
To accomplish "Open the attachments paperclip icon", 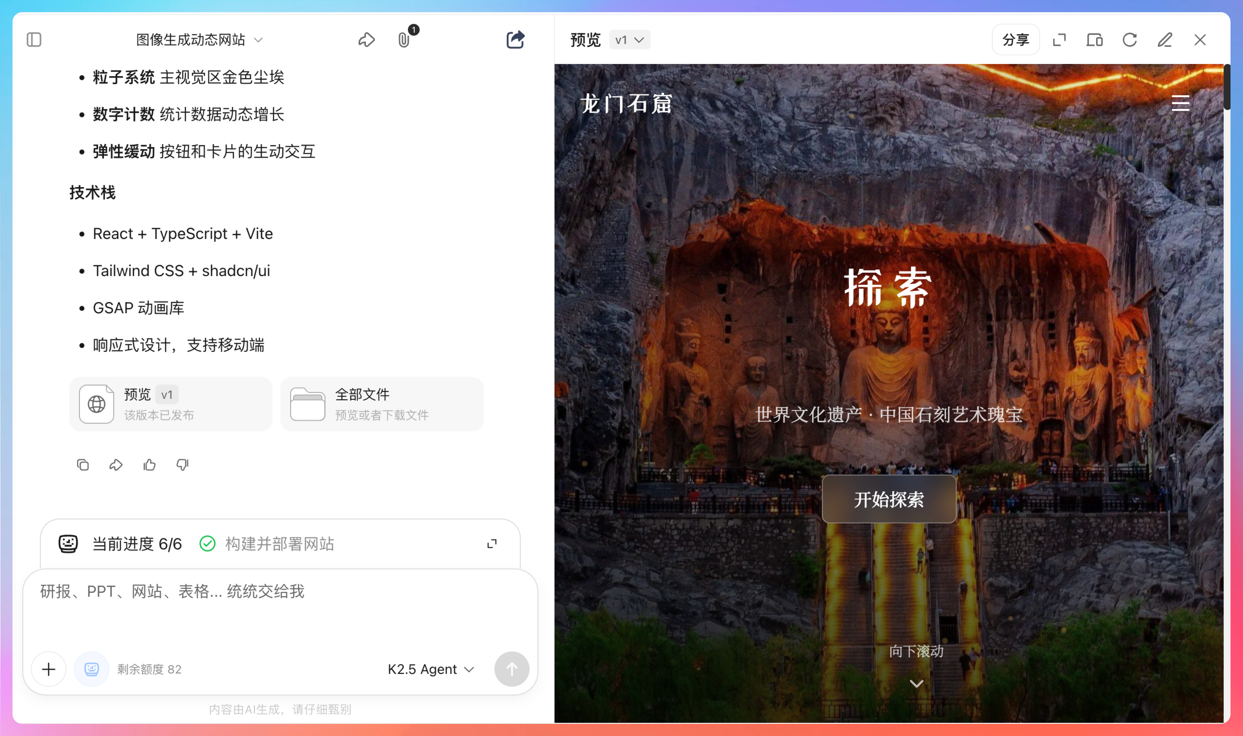I will click(x=404, y=40).
